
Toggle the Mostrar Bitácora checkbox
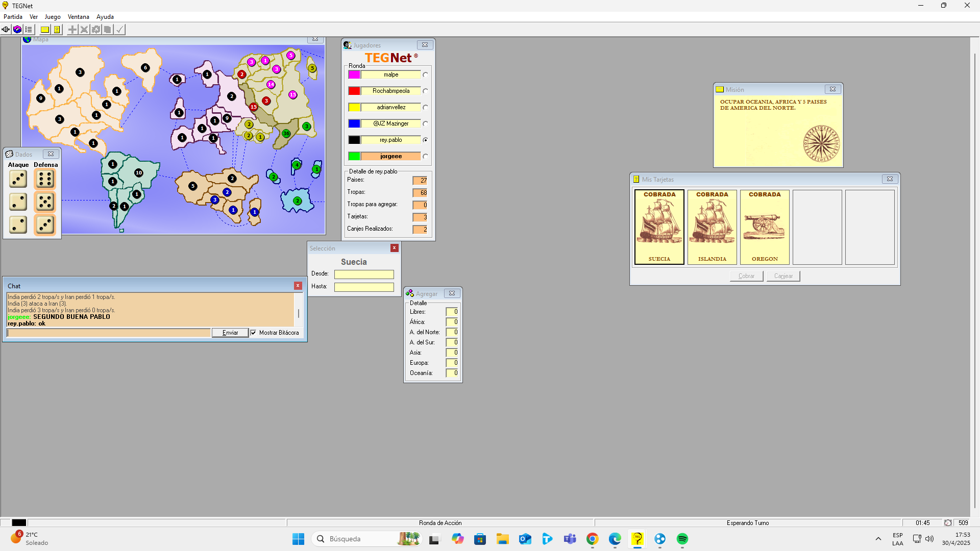point(253,333)
